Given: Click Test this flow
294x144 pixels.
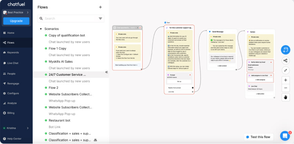Looking at the screenshot, I should pyautogui.click(x=259, y=137).
